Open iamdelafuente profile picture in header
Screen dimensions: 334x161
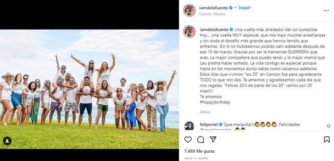click(189, 10)
